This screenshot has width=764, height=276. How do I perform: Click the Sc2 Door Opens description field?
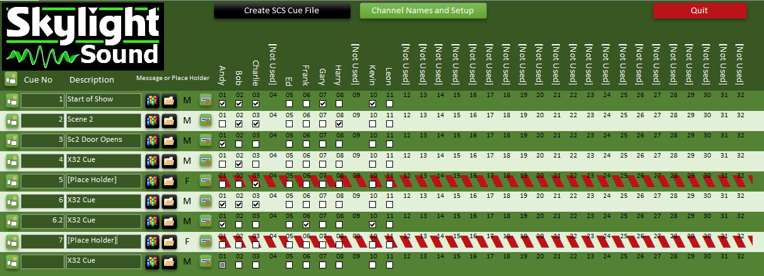[x=103, y=141]
